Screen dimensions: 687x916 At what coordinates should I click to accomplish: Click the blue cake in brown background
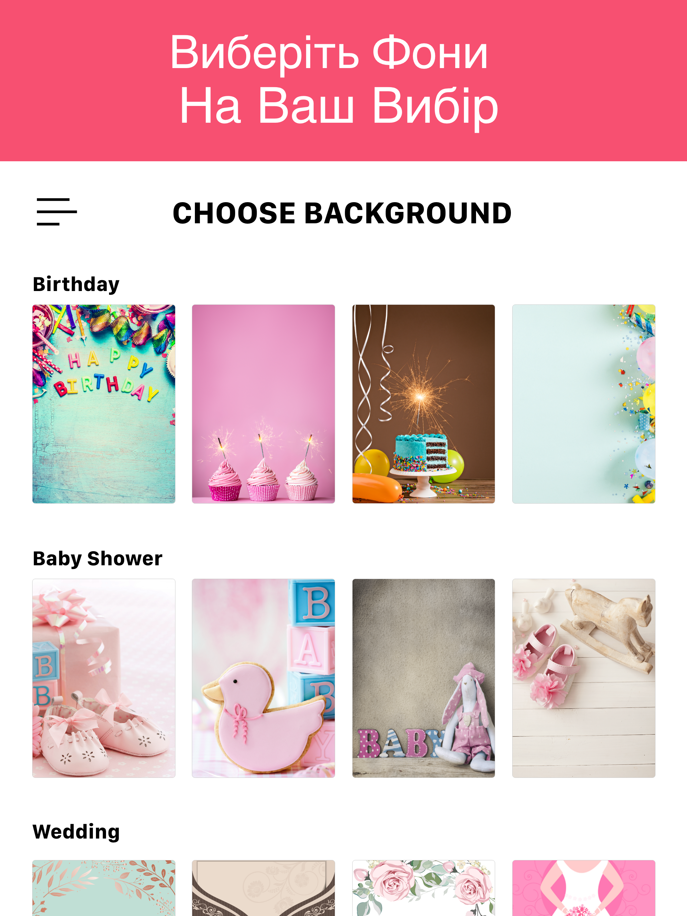tap(421, 453)
